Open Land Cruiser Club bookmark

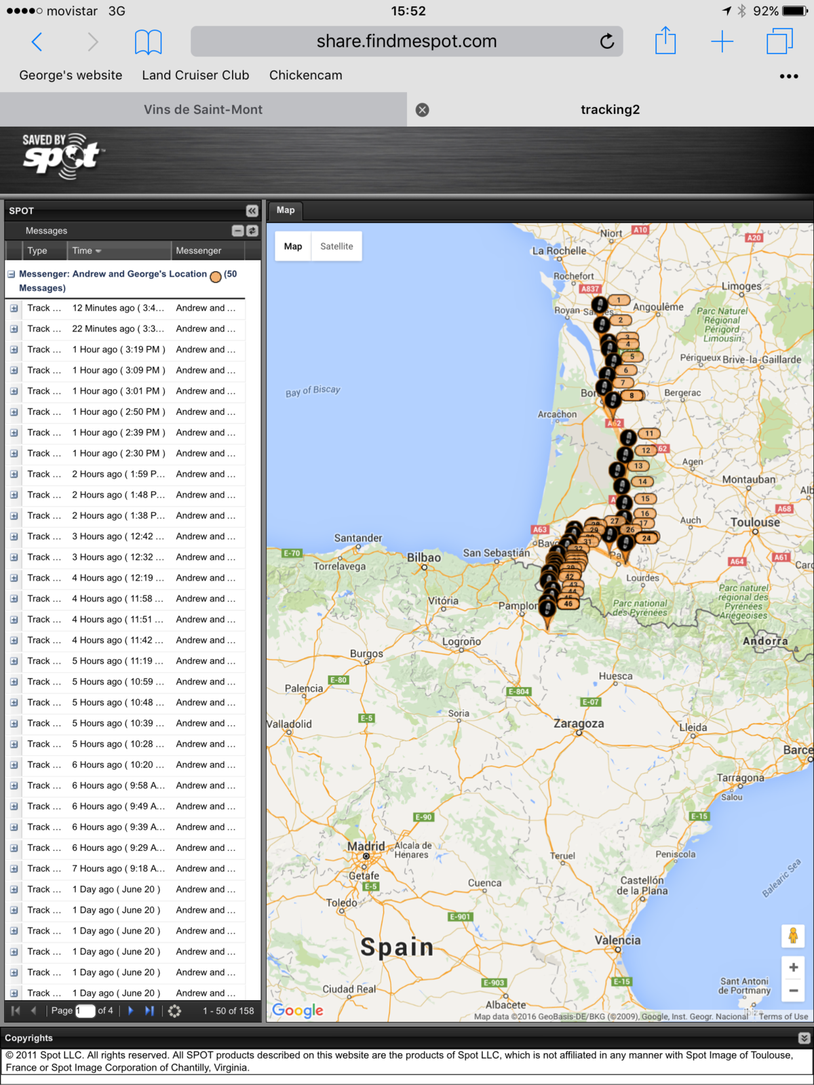click(195, 75)
